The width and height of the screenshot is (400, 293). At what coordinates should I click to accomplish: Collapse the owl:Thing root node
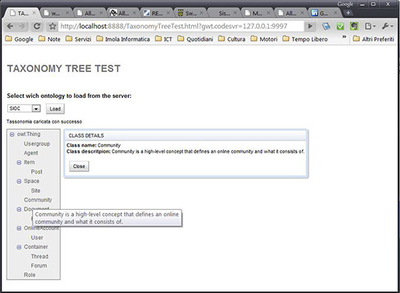12,134
